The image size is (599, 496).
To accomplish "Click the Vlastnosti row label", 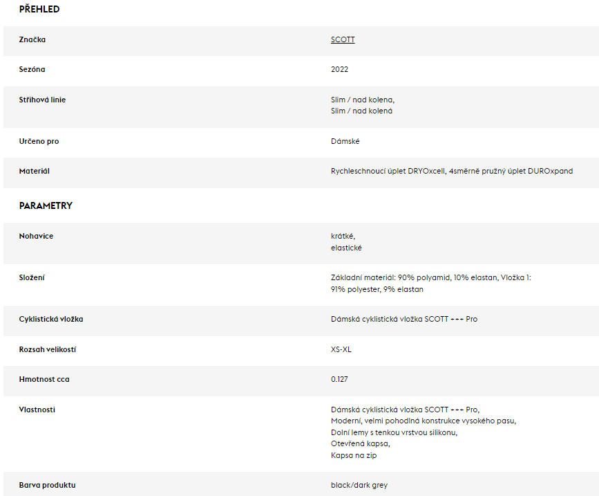I will tap(37, 410).
